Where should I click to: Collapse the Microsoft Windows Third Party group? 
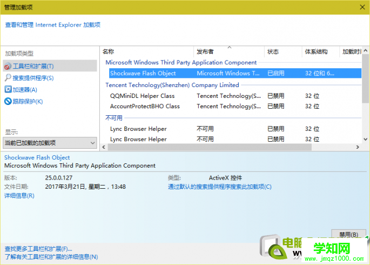coord(180,63)
